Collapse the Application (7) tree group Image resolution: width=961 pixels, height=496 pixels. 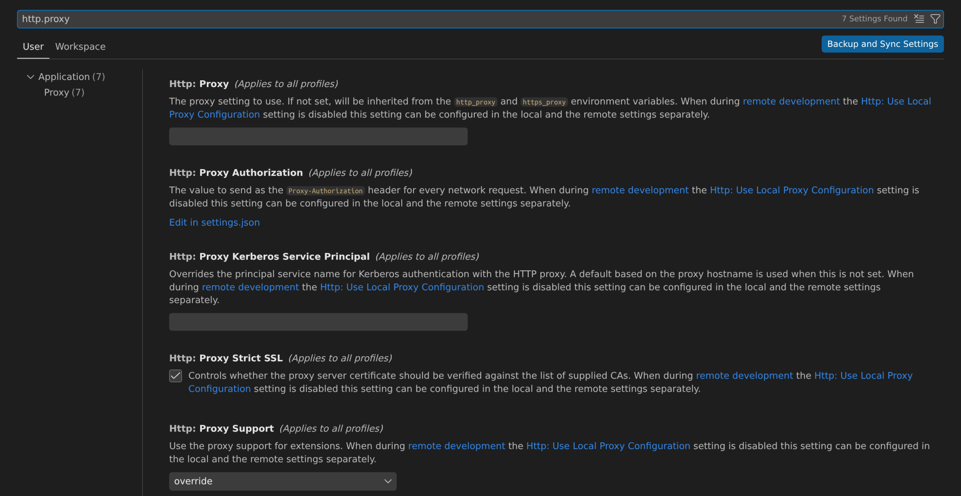[30, 77]
